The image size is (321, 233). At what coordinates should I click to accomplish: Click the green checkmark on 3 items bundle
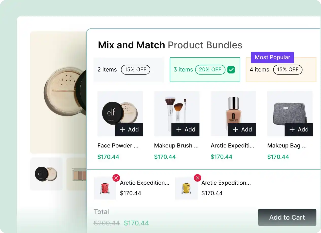tap(231, 70)
